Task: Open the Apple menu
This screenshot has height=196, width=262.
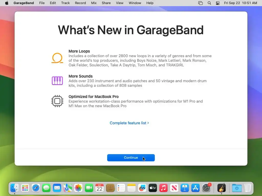Action: tap(7, 3)
